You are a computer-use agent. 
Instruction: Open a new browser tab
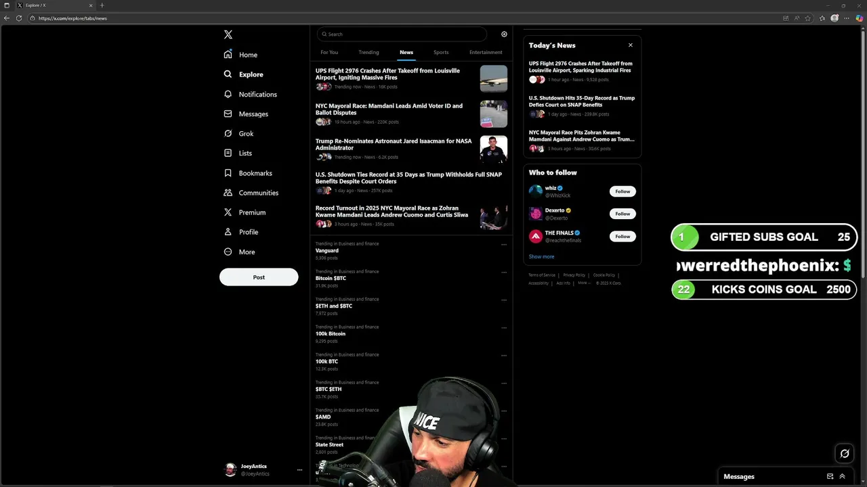coord(102,5)
